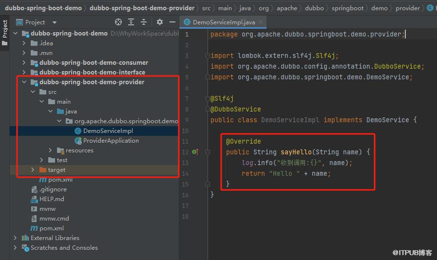The height and width of the screenshot is (260, 437).
Task: Click the HELP.md markdown file icon
Action: [34, 199]
